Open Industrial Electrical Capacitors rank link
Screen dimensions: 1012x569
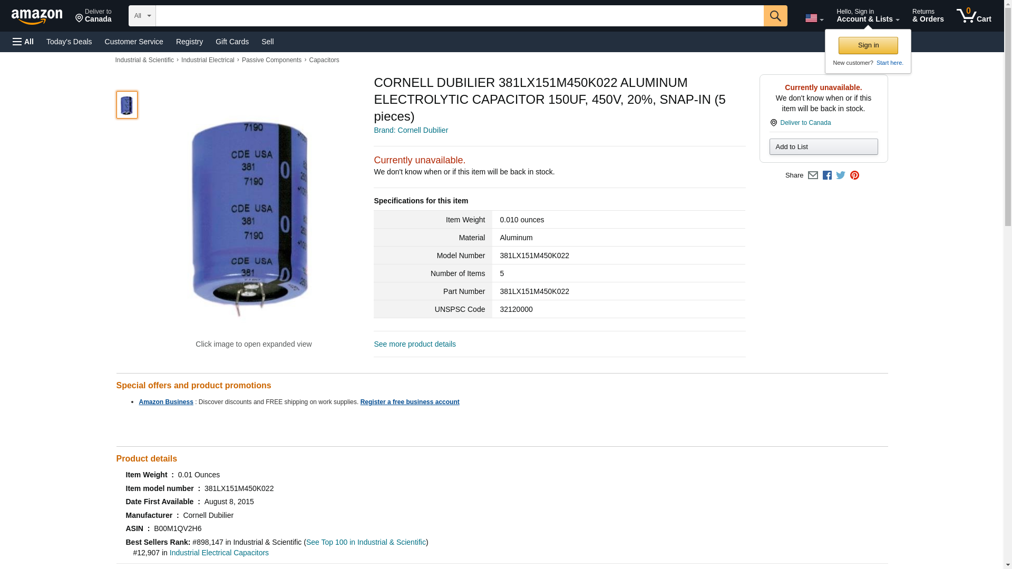[219, 553]
